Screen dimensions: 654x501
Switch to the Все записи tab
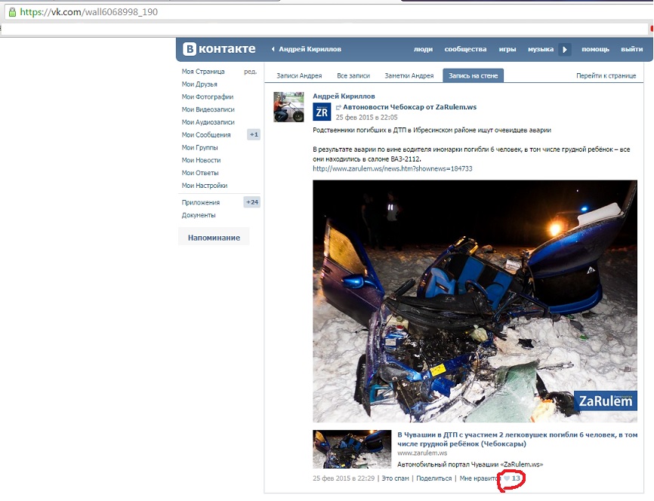pos(353,75)
